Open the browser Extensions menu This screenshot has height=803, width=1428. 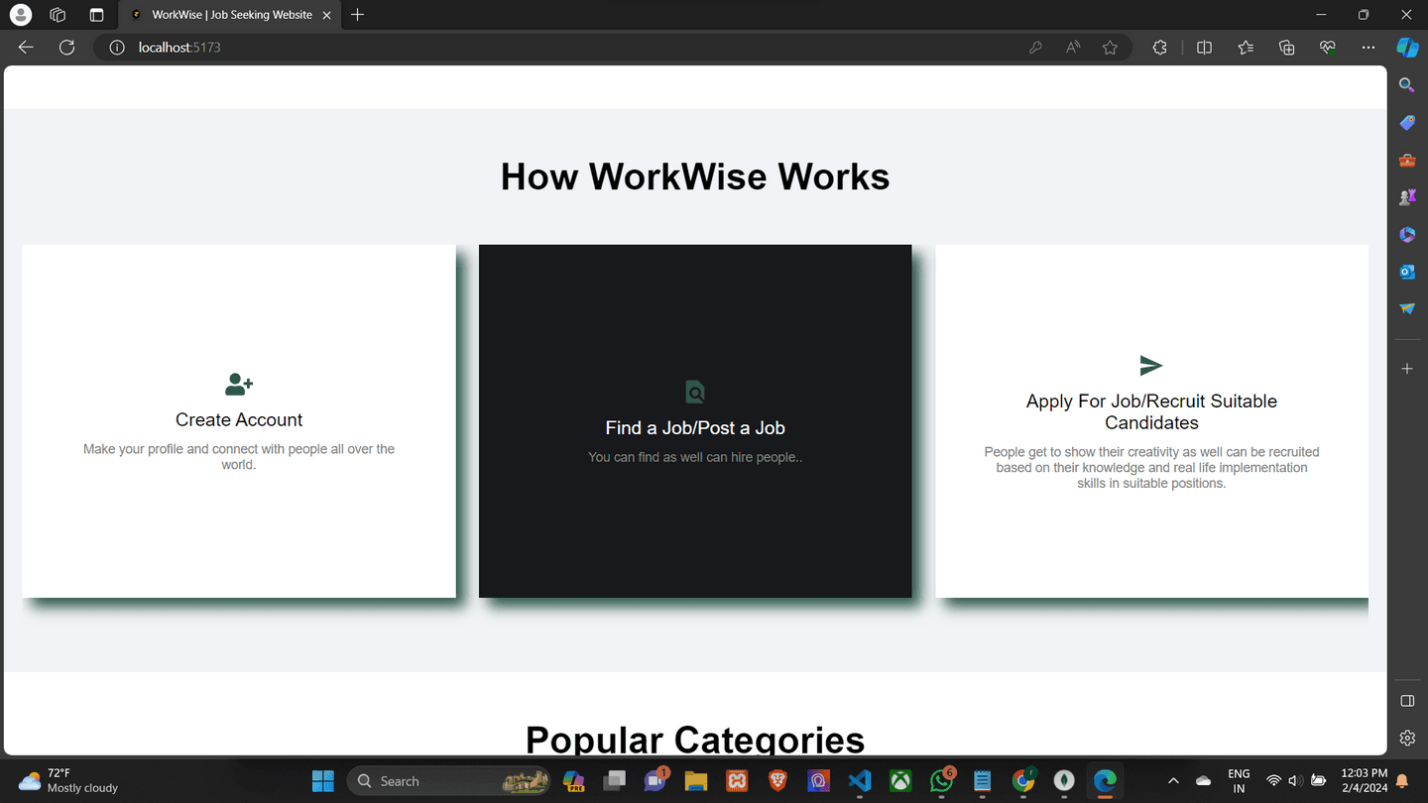[x=1159, y=47]
